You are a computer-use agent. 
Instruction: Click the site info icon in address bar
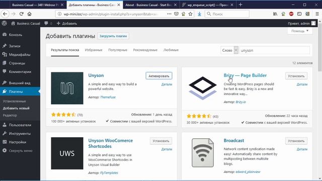59,14
